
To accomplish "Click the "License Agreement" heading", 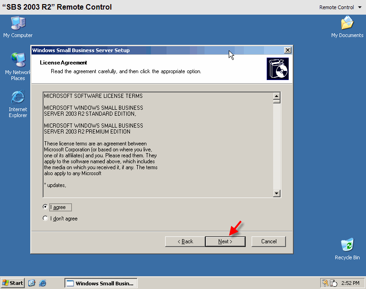I will click(x=64, y=63).
